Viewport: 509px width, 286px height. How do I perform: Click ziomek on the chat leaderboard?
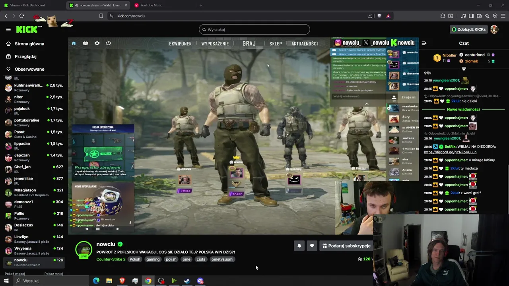click(472, 61)
